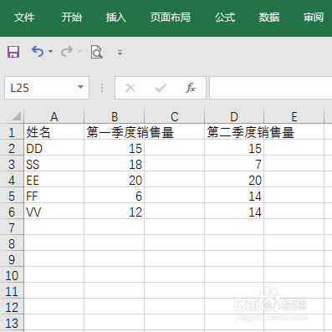The width and height of the screenshot is (332, 332).
Task: Click second quarter value 7 for SS
Action: [x=234, y=164]
